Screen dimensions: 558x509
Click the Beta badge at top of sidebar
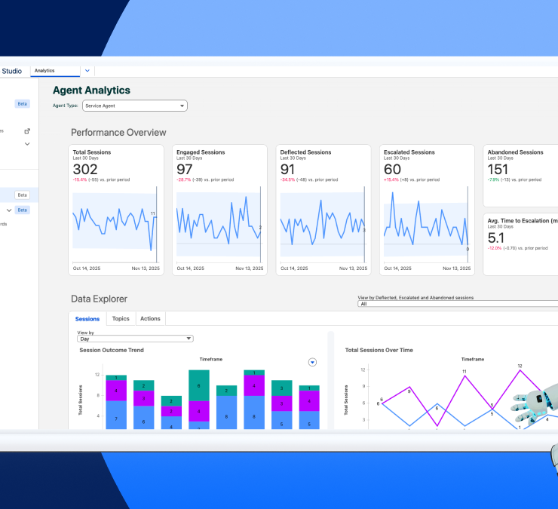23,104
